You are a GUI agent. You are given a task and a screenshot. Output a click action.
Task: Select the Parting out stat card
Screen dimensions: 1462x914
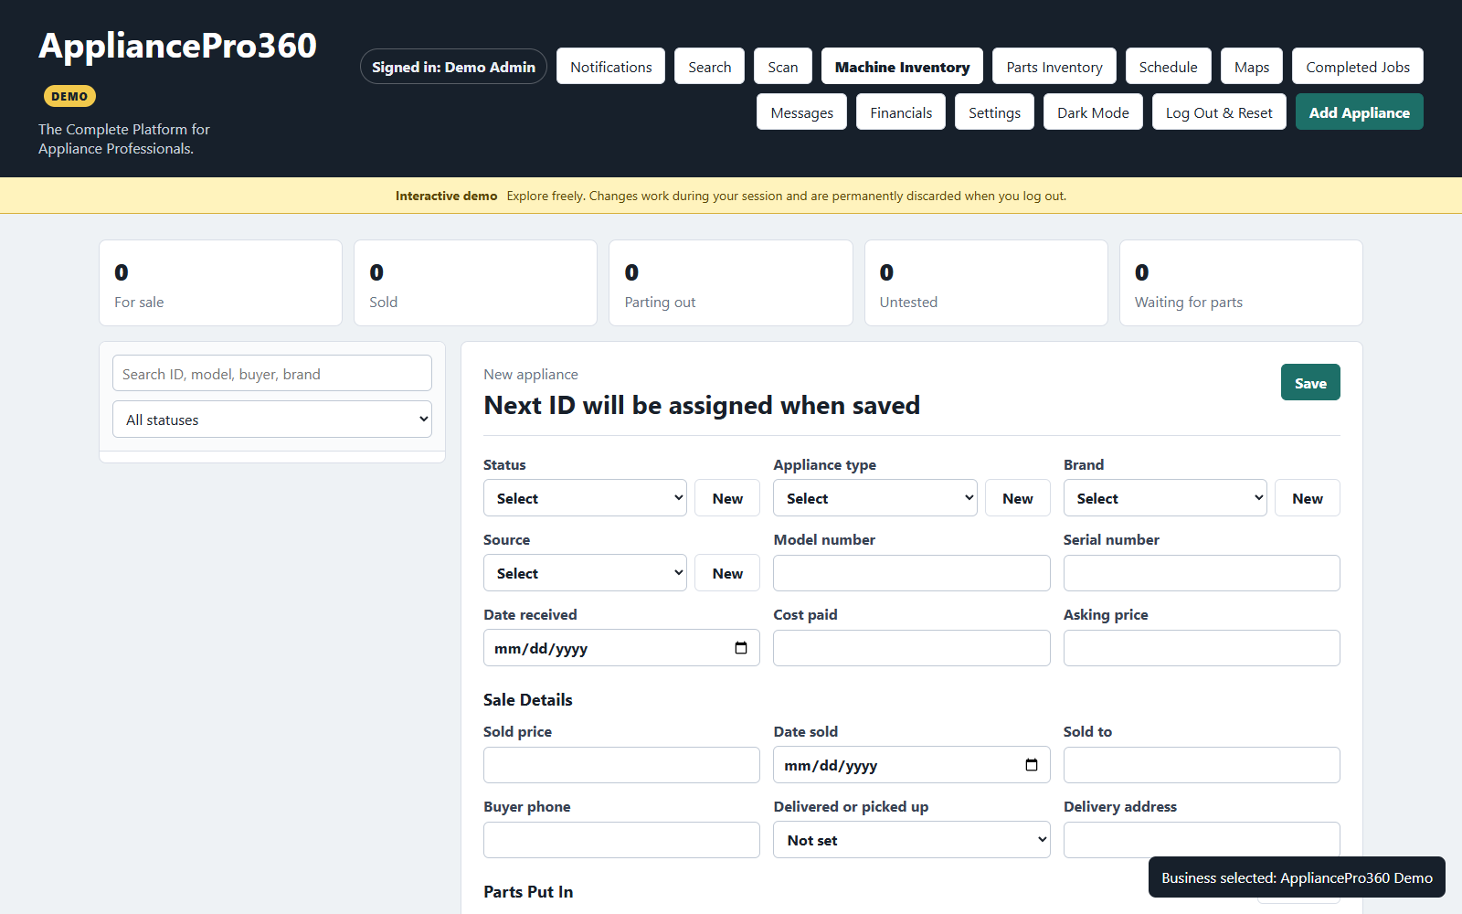coord(731,282)
